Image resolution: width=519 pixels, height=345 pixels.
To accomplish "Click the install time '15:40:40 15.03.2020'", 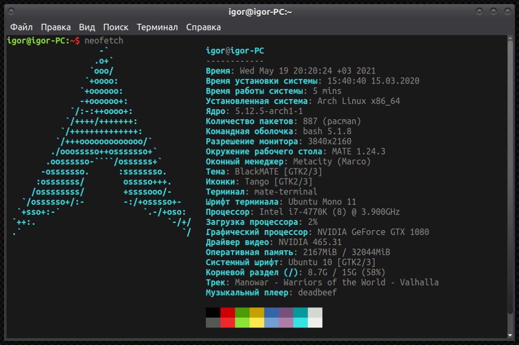I will pos(373,81).
